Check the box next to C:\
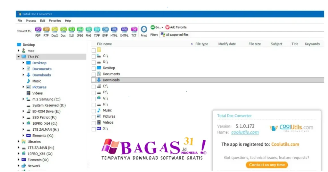This screenshot has height=172, width=328. point(94,56)
